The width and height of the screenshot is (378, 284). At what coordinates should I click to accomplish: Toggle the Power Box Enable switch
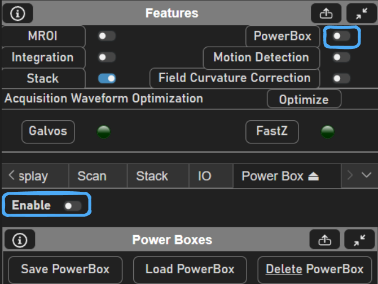pos(72,206)
